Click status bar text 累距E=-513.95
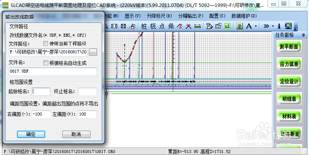309x155 pixels. [x=183, y=152]
